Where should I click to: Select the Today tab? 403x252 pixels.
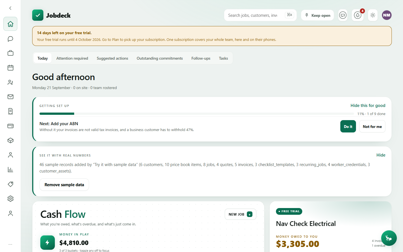click(43, 58)
